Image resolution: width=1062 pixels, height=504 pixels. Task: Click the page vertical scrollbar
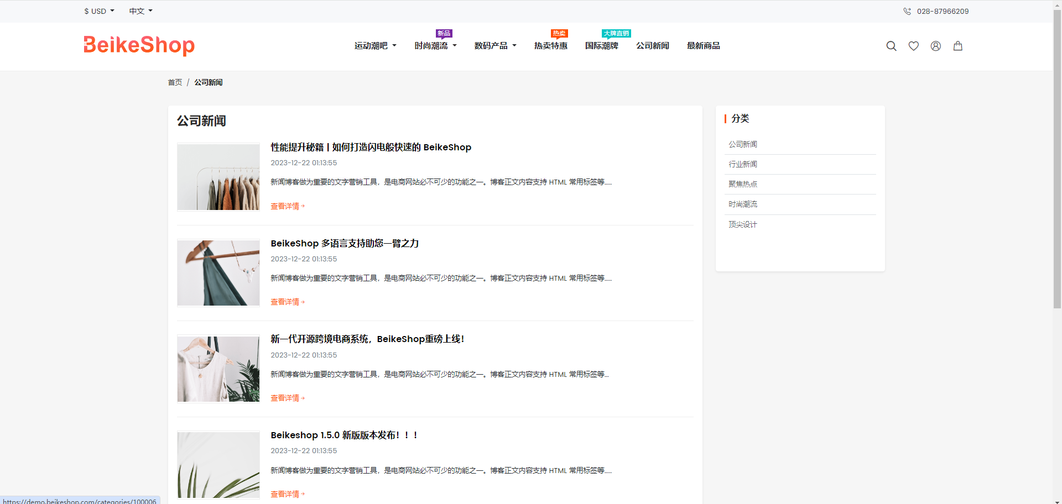(1057, 166)
